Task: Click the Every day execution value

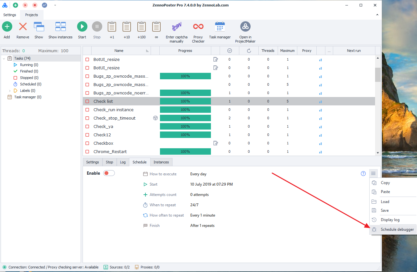Action: [198, 174]
